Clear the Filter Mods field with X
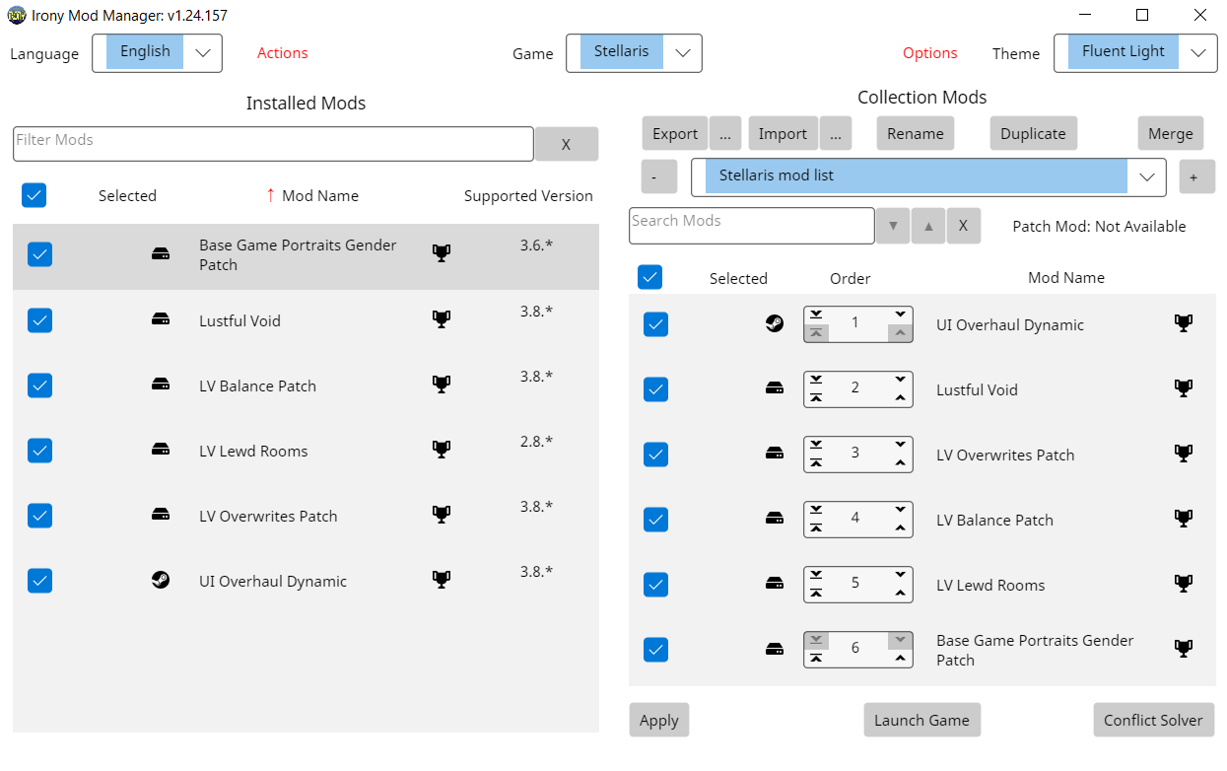Viewport: 1227px width, 771px height. (x=566, y=144)
